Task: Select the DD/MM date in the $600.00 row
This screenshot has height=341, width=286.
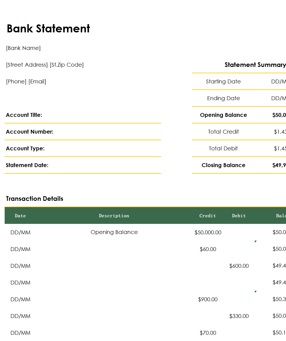Action: 21,266
